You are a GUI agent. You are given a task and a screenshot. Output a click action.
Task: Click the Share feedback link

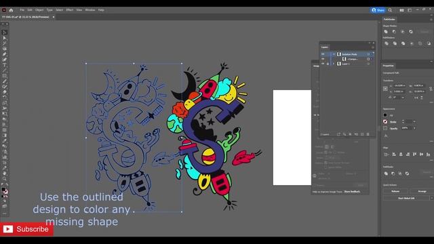[x=352, y=191]
